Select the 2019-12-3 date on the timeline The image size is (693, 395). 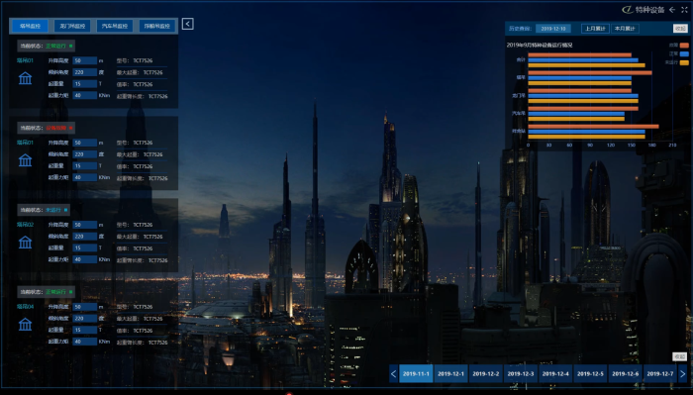(x=521, y=374)
